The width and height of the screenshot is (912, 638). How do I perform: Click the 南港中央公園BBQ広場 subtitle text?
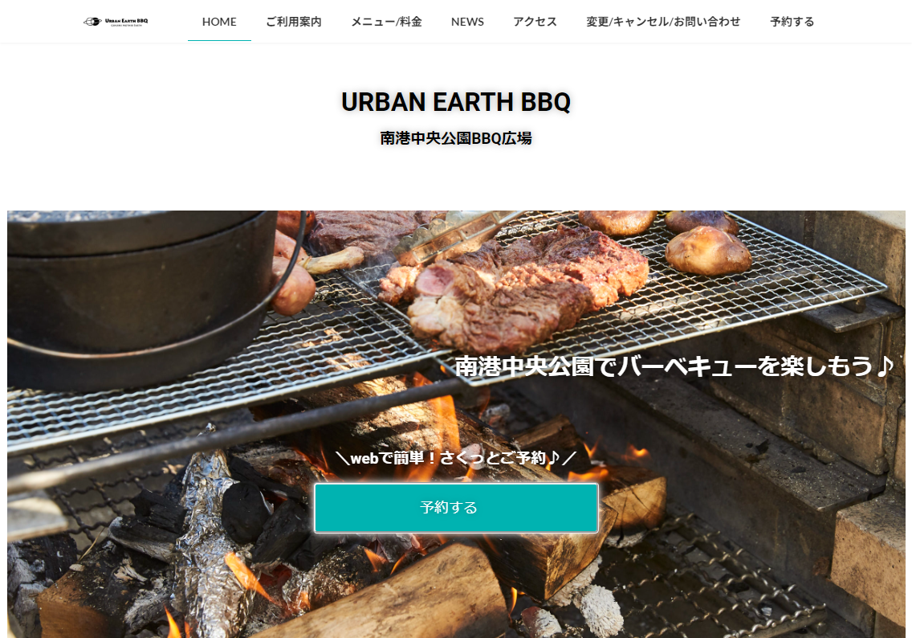tap(456, 138)
